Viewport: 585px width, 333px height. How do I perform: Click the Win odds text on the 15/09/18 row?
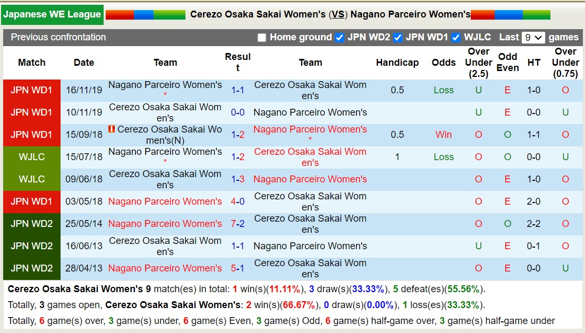pyautogui.click(x=443, y=135)
